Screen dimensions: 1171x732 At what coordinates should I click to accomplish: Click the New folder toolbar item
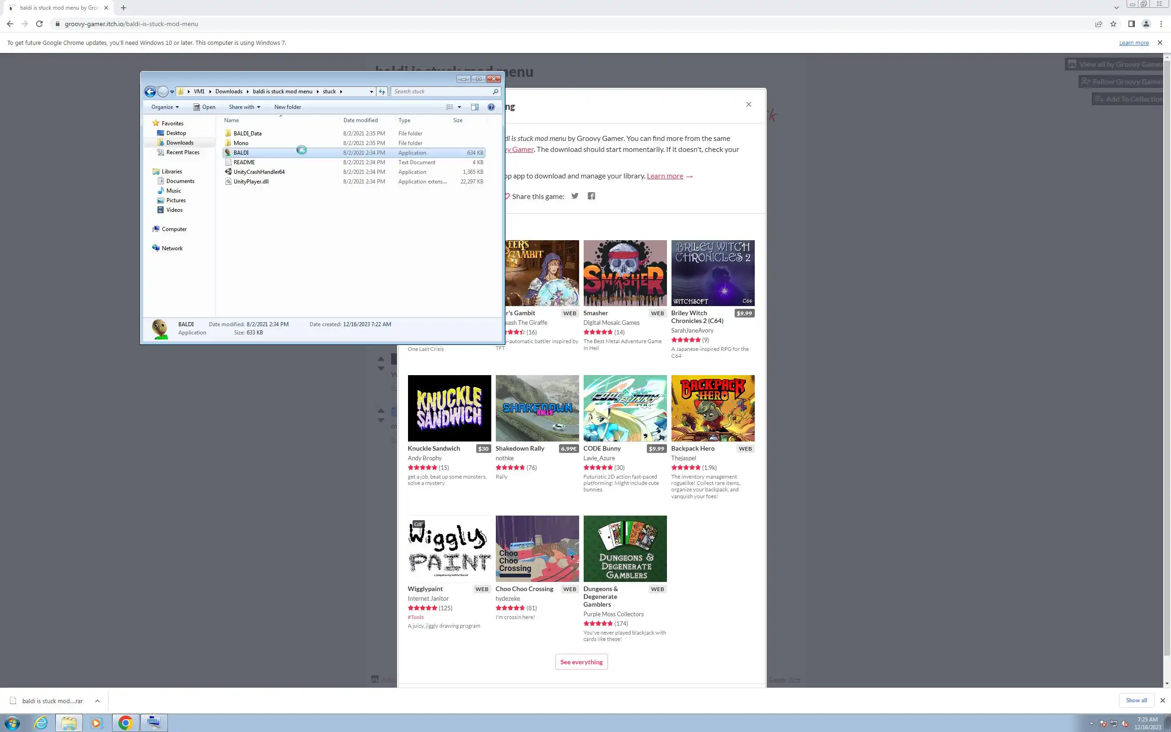(x=287, y=107)
